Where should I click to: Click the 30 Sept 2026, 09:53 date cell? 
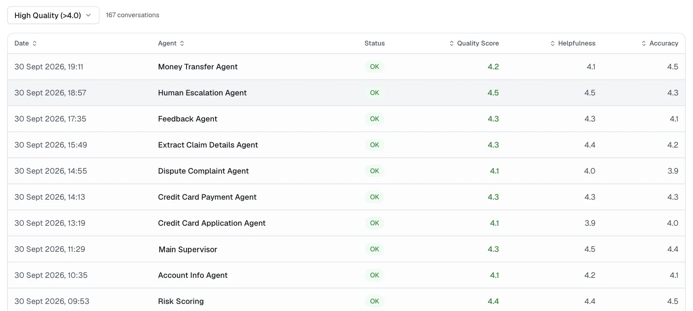pyautogui.click(x=52, y=301)
